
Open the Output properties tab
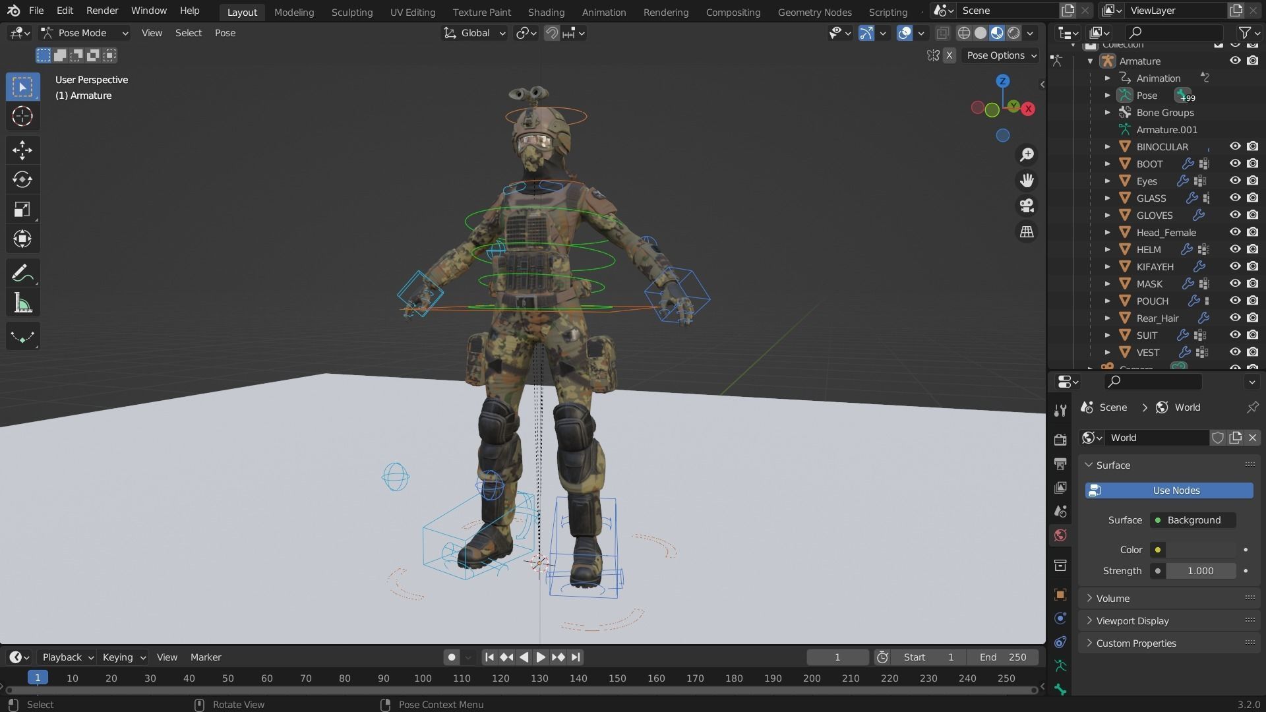coord(1060,464)
